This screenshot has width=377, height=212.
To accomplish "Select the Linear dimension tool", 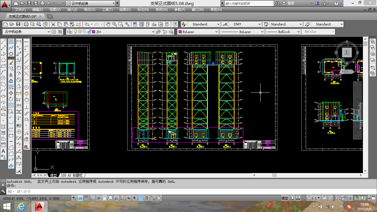I will pos(19,42).
